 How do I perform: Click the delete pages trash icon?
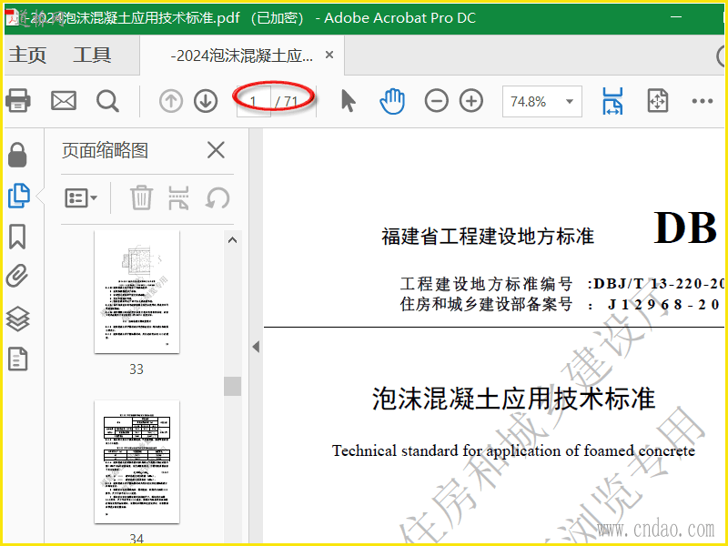(141, 197)
